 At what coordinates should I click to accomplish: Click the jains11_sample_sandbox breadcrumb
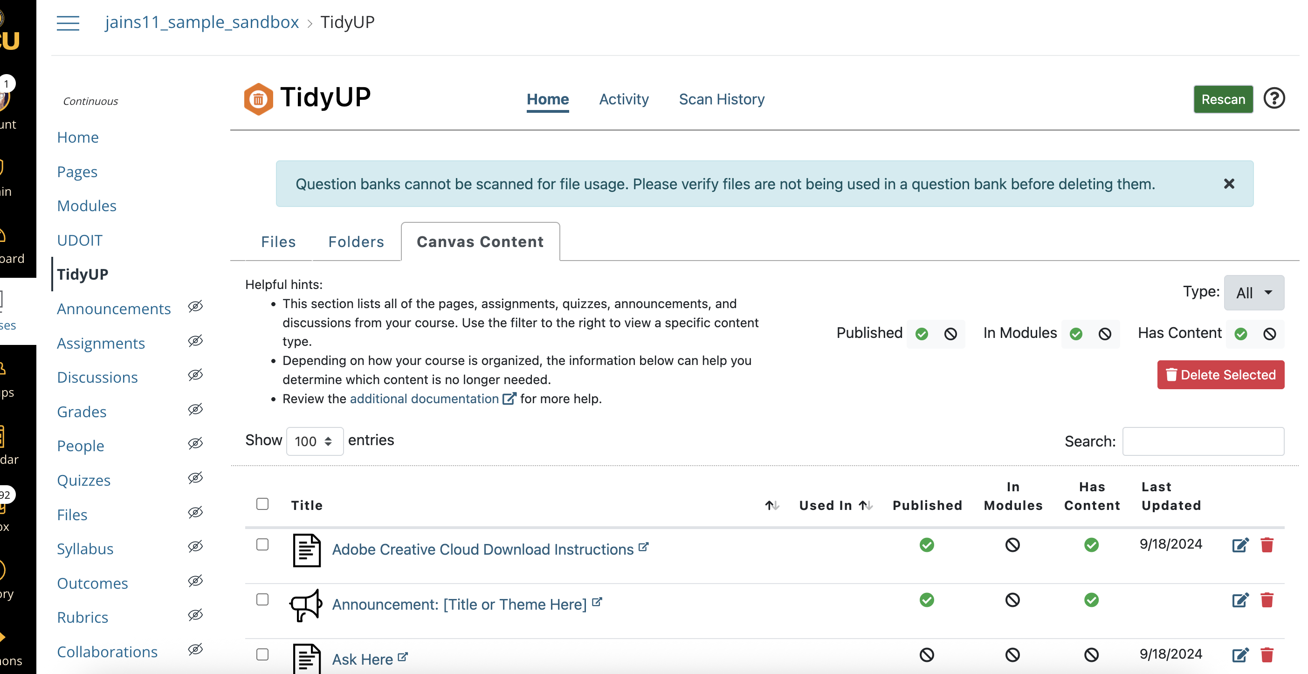click(202, 22)
